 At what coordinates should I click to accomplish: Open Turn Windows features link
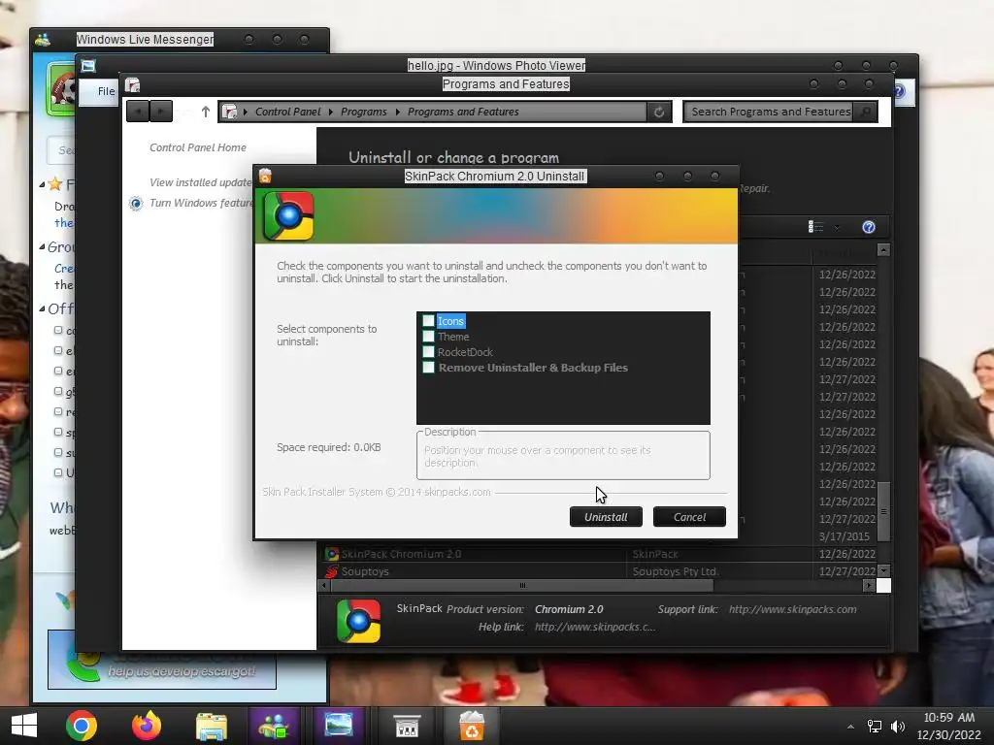[x=201, y=203]
